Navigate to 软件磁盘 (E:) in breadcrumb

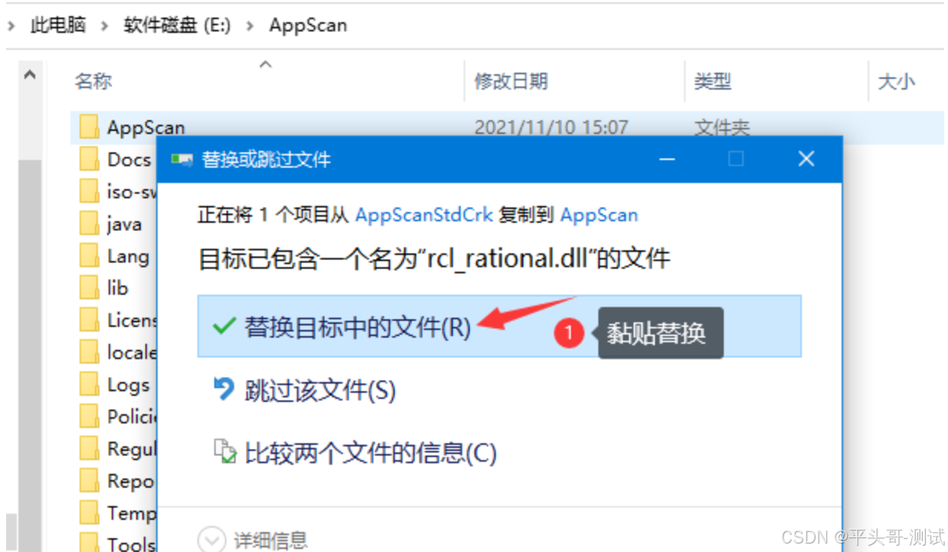[x=177, y=24]
